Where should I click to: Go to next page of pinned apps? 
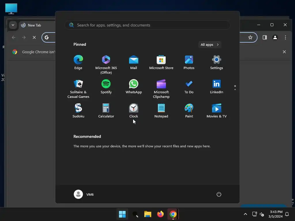(x=235, y=89)
